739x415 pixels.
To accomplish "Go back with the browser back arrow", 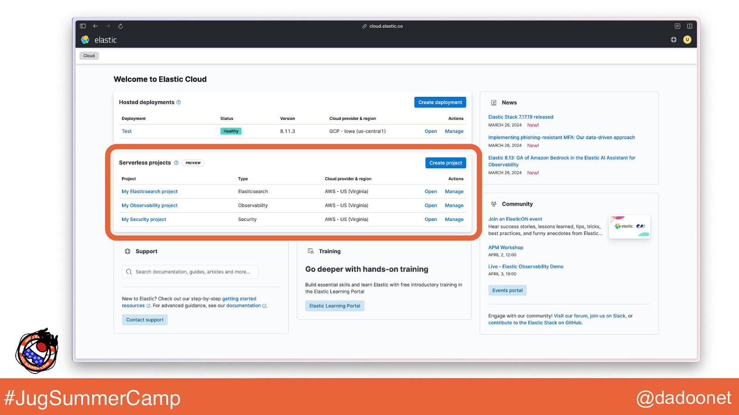I will pos(95,26).
